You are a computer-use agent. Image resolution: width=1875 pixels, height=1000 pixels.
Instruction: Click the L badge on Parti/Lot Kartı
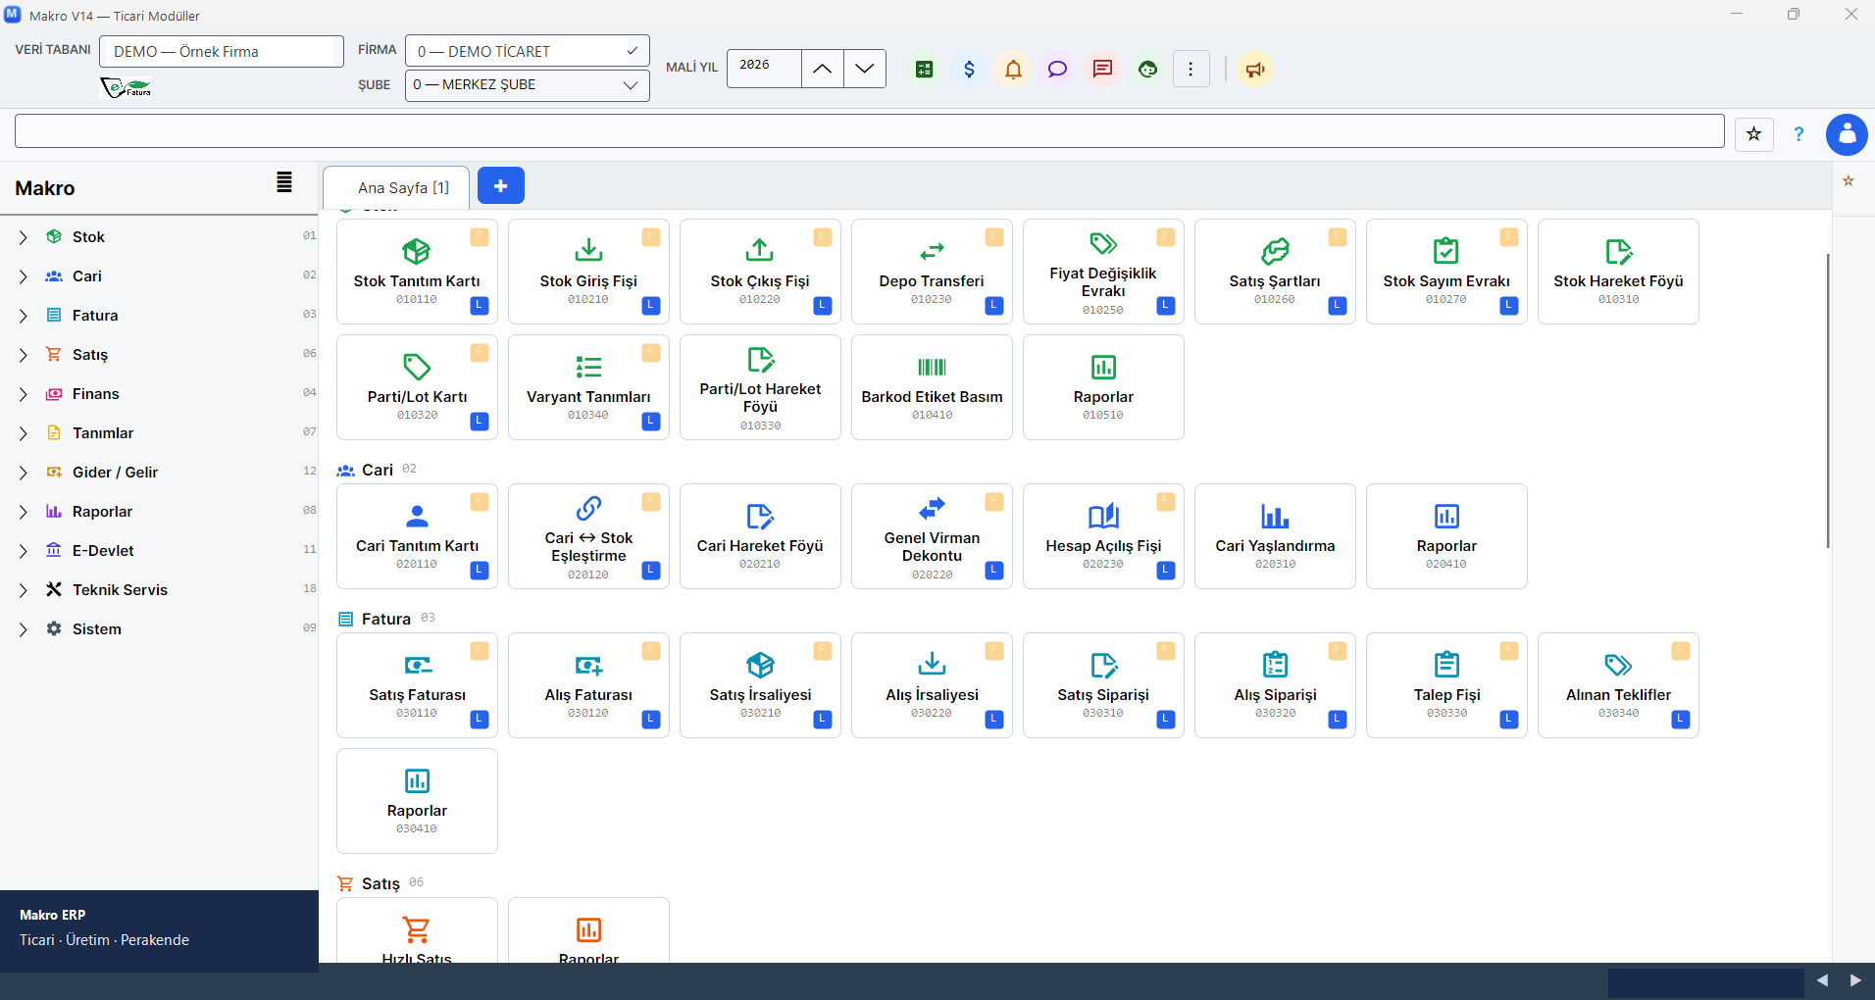tap(480, 422)
